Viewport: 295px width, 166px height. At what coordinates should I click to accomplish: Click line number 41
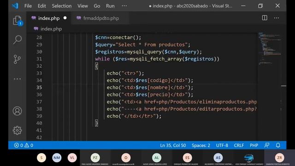(39, 130)
